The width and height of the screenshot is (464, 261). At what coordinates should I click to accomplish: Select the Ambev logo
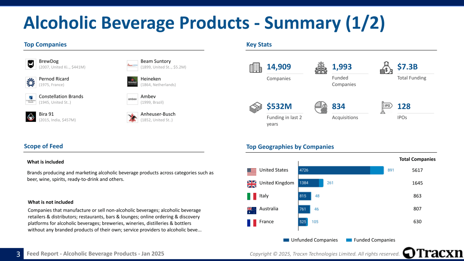point(132,99)
